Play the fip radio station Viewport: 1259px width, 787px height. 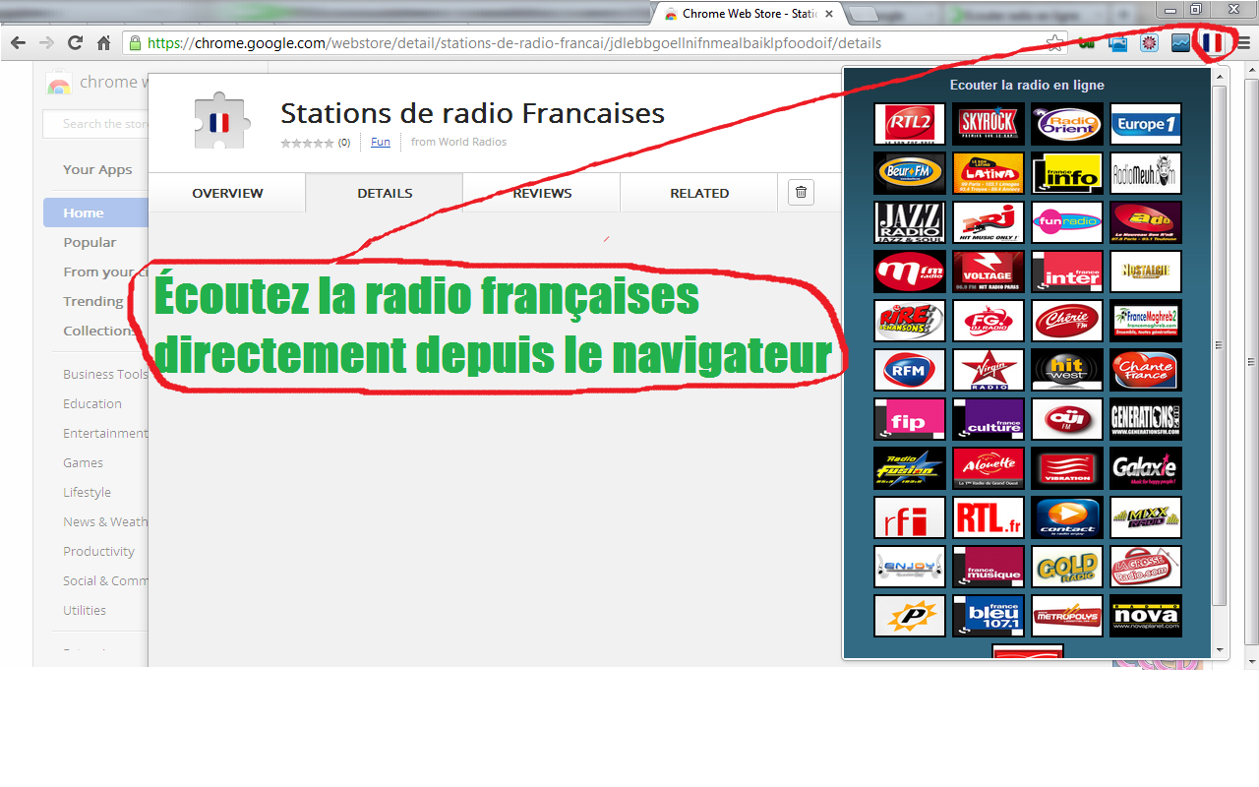click(x=910, y=419)
